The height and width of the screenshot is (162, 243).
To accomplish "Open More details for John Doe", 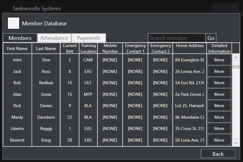I will 219,60.
